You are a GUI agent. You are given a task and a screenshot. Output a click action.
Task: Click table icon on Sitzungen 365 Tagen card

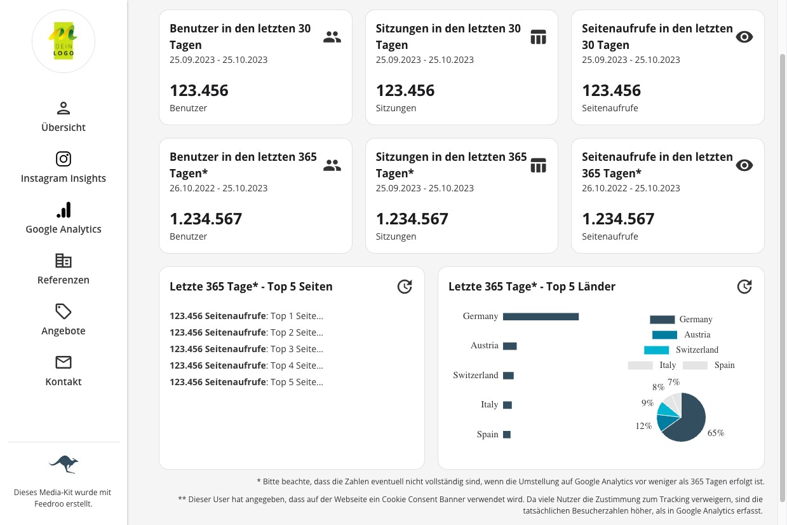[538, 165]
